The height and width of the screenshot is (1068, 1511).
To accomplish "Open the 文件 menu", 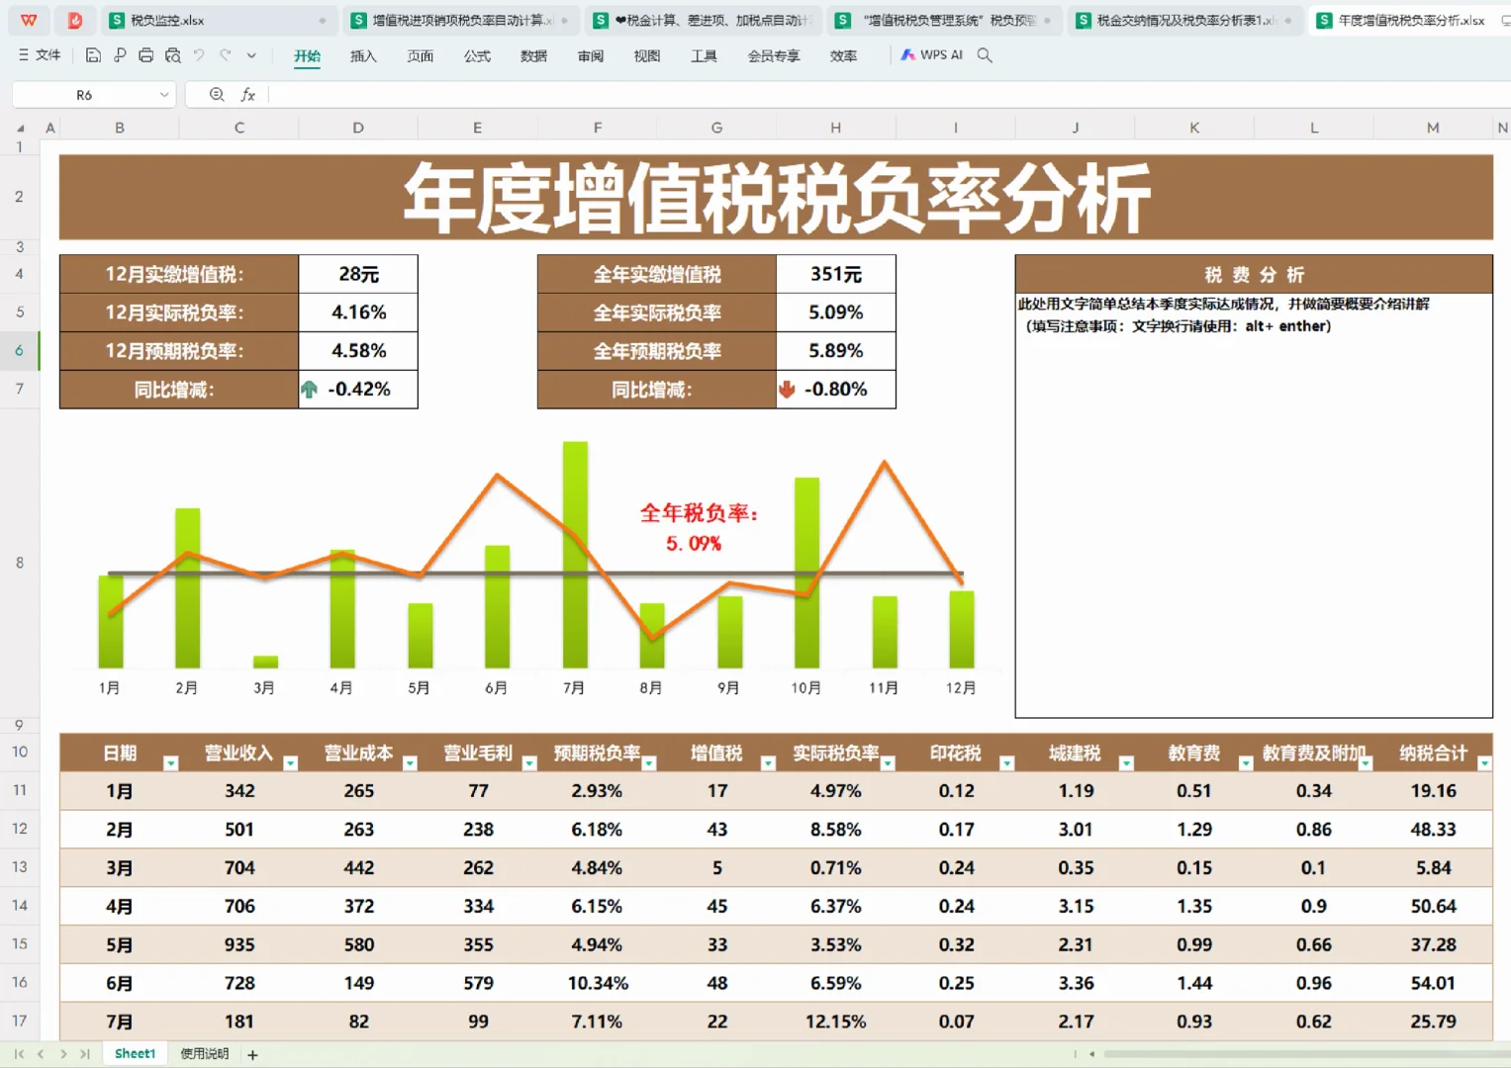I will click(47, 55).
